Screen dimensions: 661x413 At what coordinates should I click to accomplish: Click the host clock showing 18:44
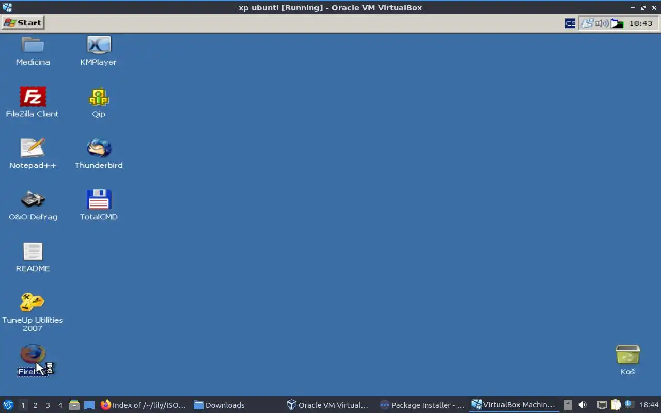[649, 405]
